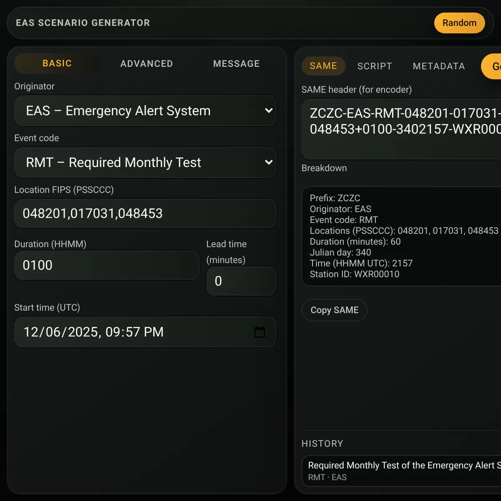Click the partially visible orange generate button
Image resolution: width=501 pixels, height=501 pixels.
point(491,66)
